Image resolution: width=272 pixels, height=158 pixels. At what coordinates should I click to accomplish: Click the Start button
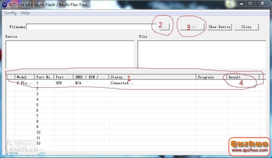192,27
